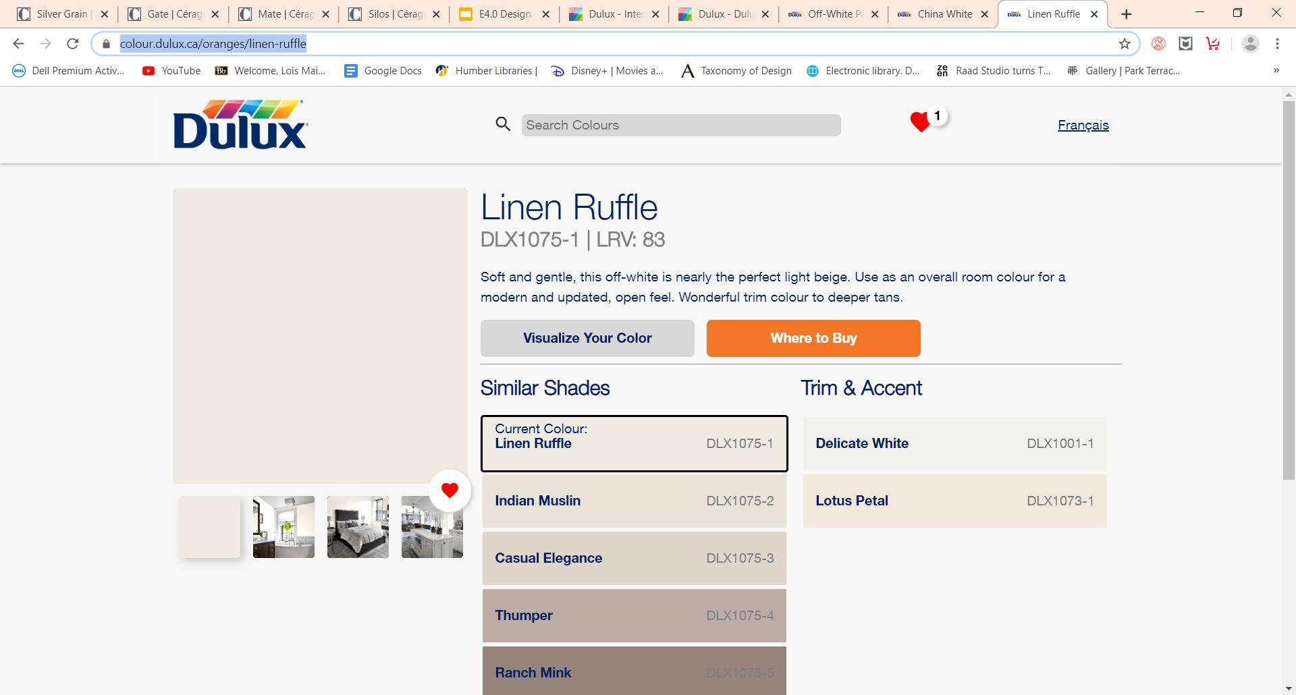
Task: Open Raad Studio bookmark
Action: coord(993,70)
